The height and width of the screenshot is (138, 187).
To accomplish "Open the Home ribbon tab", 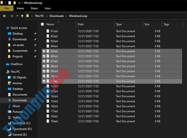I will pos(20,8).
